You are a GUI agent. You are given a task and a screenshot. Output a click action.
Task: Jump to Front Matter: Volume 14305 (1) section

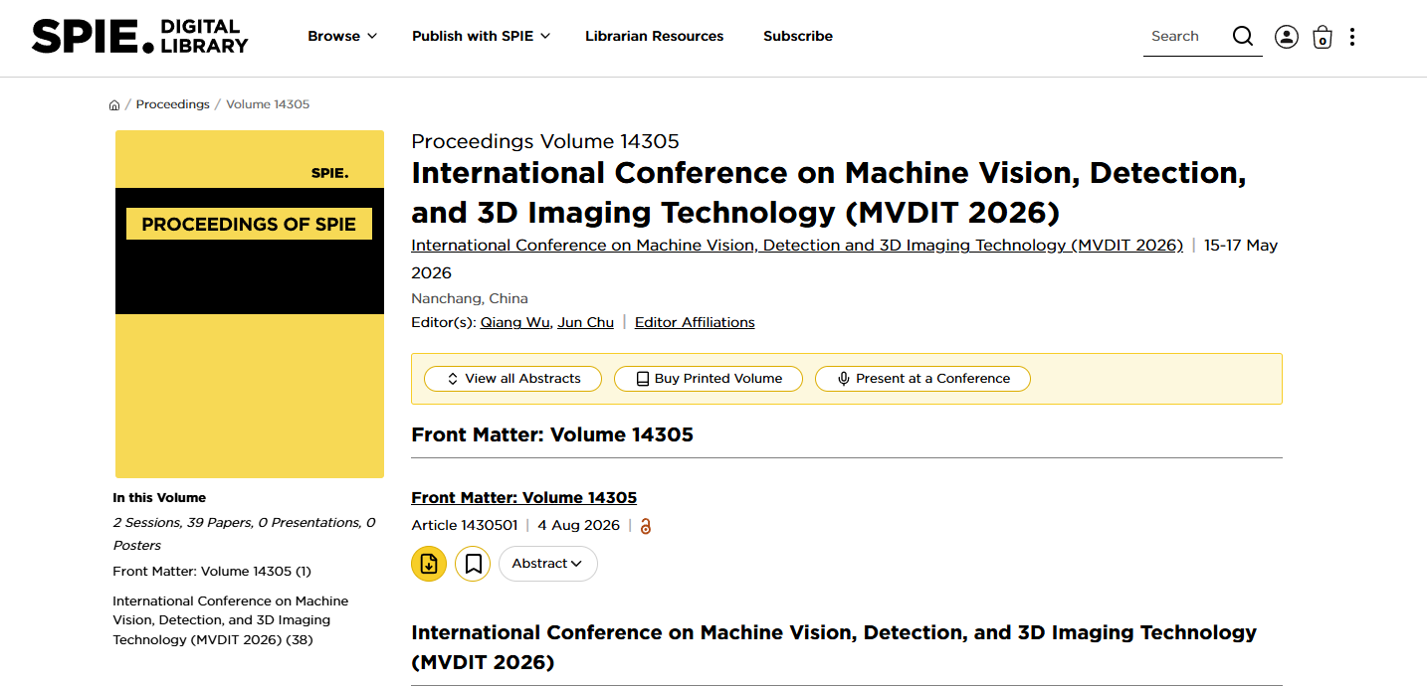click(x=212, y=572)
